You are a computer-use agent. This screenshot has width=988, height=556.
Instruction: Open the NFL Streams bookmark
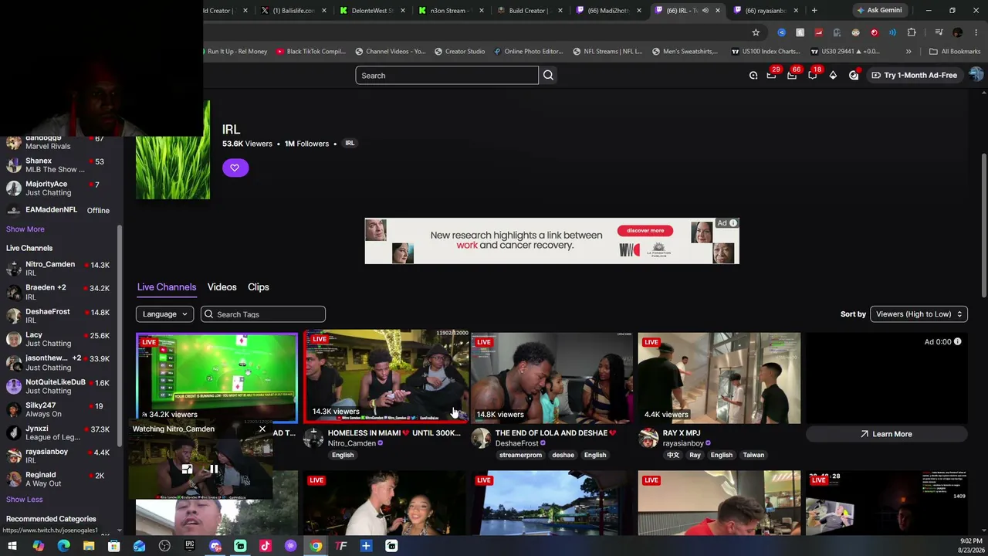pos(607,52)
